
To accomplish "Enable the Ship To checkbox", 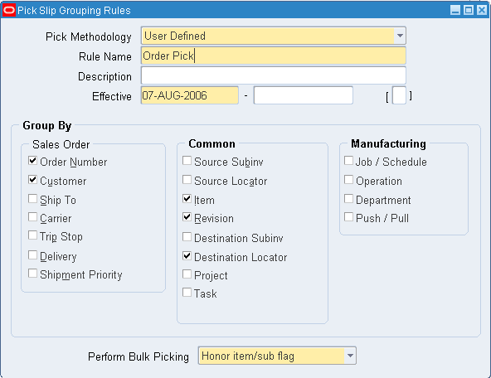I will 32,199.
